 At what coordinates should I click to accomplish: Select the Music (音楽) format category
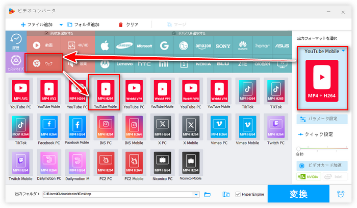(78, 64)
